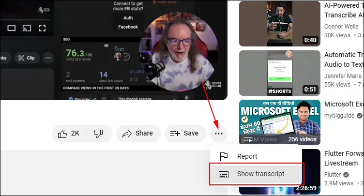
Task: Click the download arrow under compare views
Action: pos(186,98)
